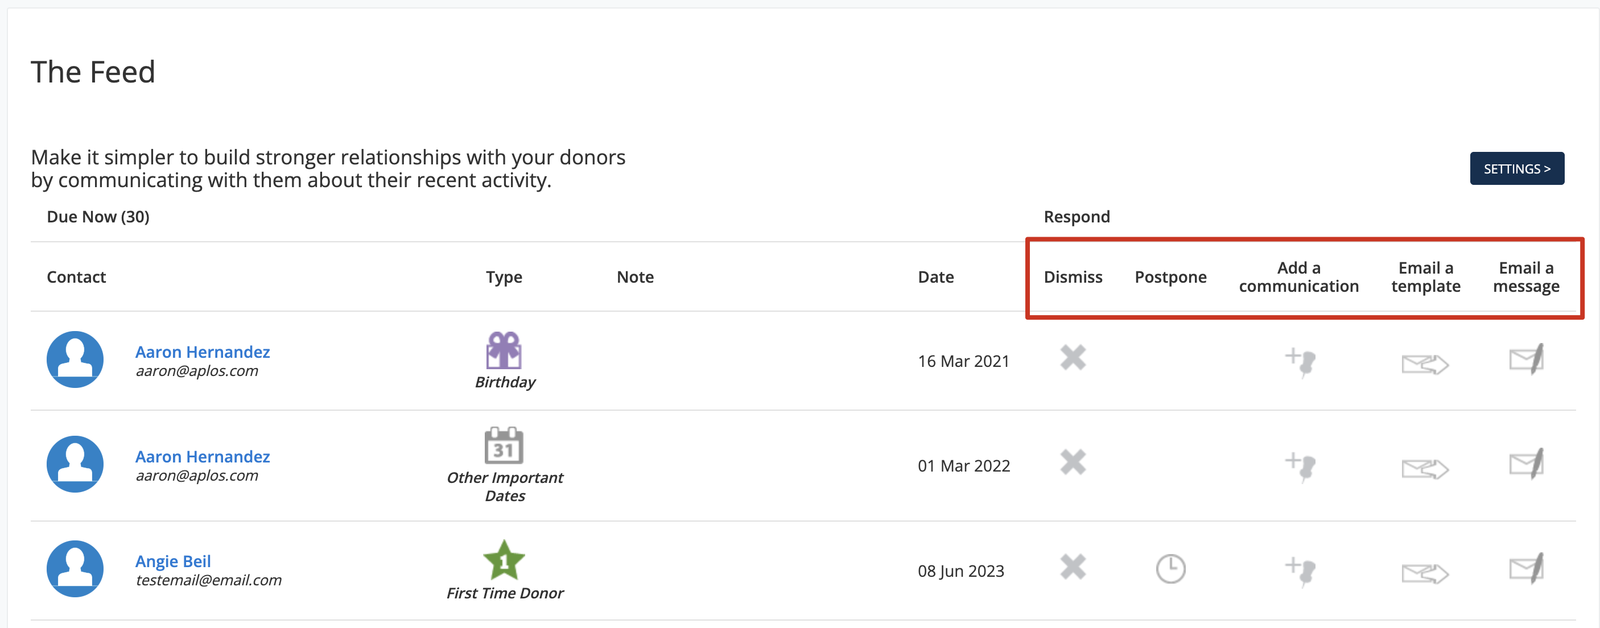Select the Due Now (30) tab
The width and height of the screenshot is (1600, 628).
(x=98, y=217)
